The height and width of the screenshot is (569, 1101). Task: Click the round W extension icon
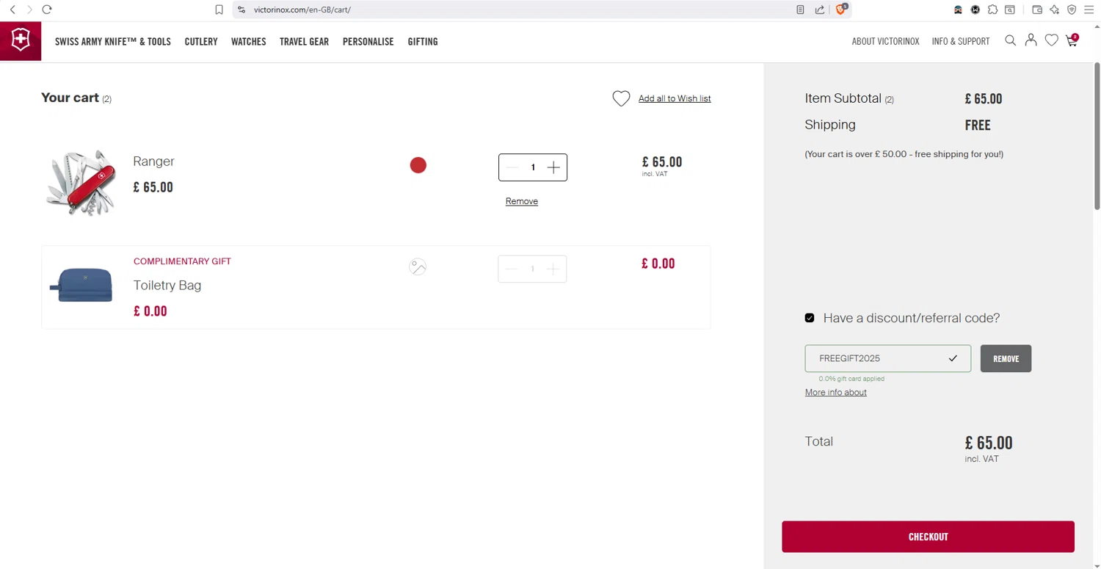tap(975, 10)
